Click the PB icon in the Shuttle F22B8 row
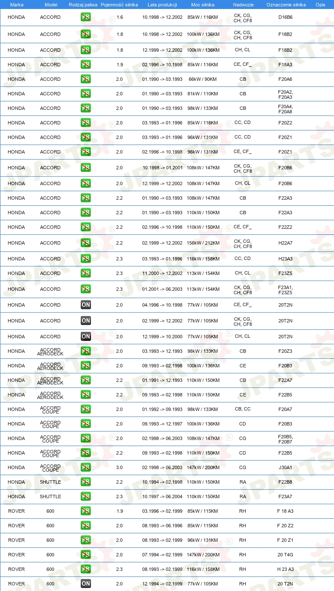The width and height of the screenshot is (334, 591). click(86, 482)
